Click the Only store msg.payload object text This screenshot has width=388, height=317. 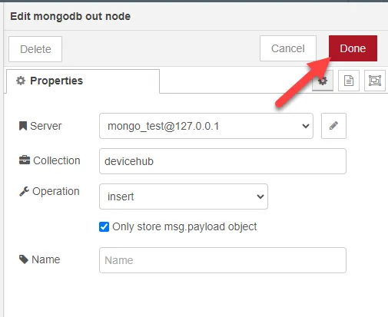point(184,226)
